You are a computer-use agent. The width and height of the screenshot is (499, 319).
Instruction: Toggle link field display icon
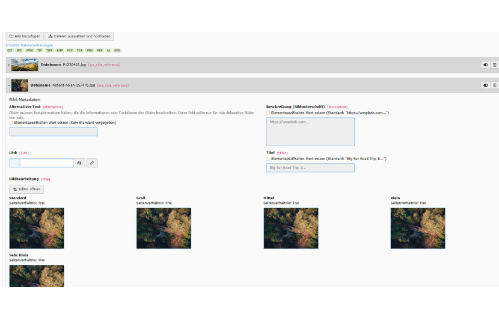tap(79, 163)
